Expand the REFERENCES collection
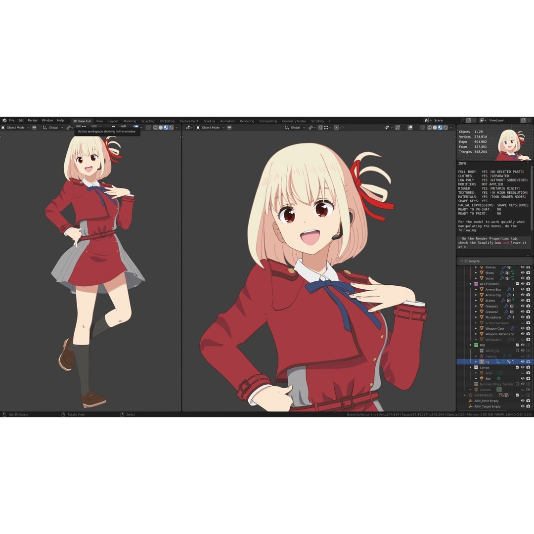534x534 pixels. (x=464, y=395)
